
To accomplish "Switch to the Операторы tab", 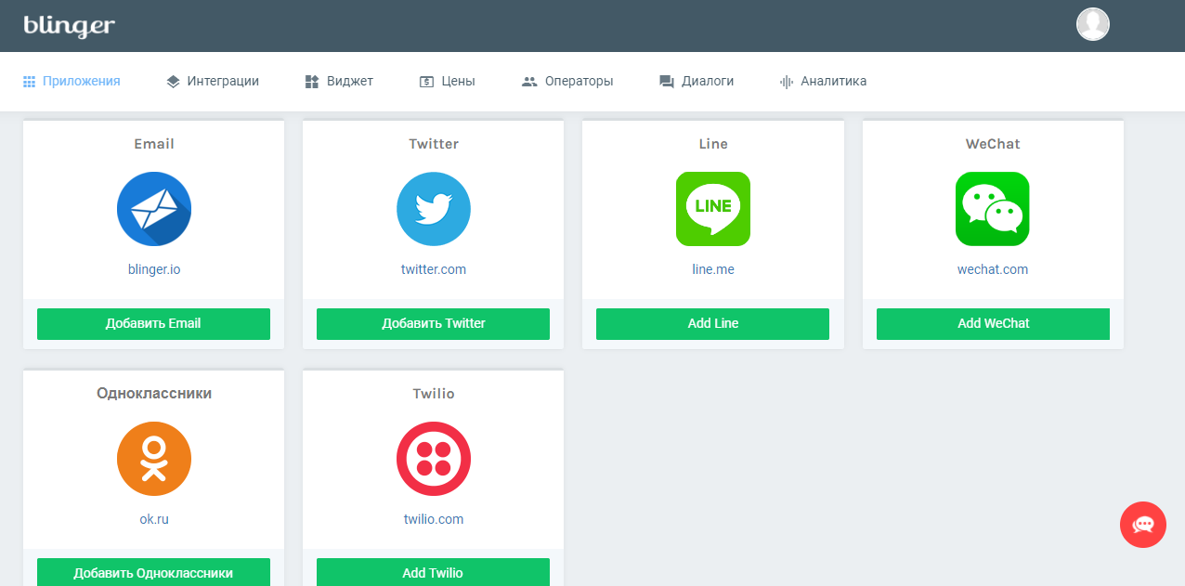I will [x=567, y=82].
